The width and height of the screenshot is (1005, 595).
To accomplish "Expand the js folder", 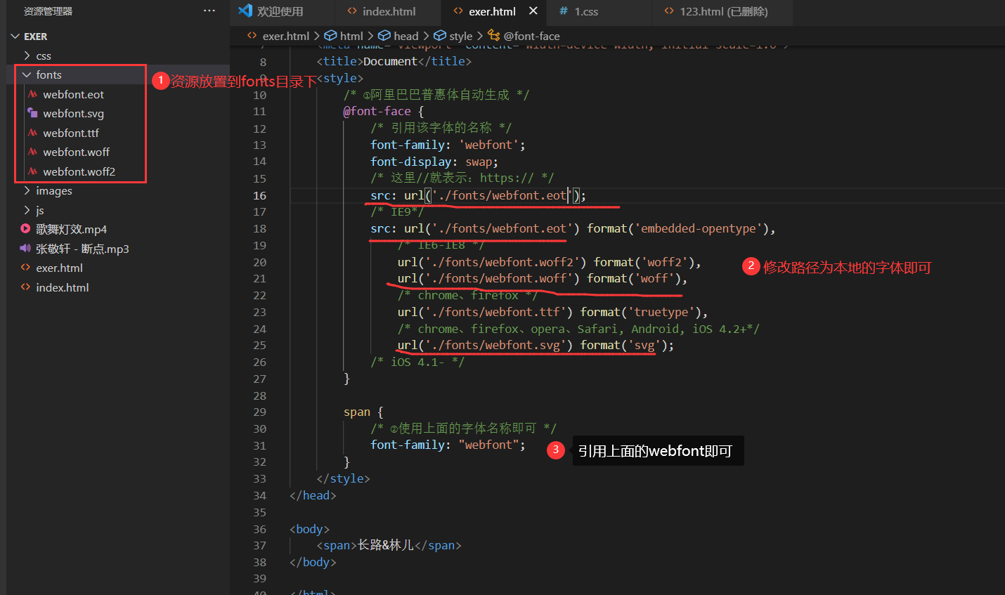I will tap(27, 210).
